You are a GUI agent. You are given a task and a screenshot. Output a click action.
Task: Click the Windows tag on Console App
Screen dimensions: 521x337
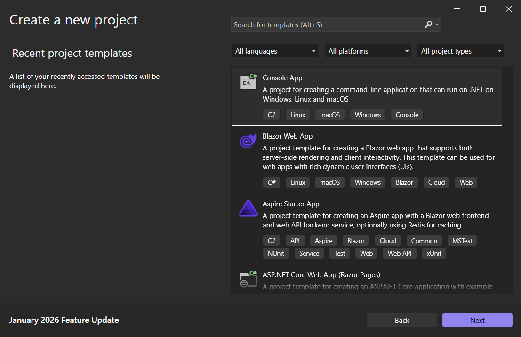coord(368,114)
